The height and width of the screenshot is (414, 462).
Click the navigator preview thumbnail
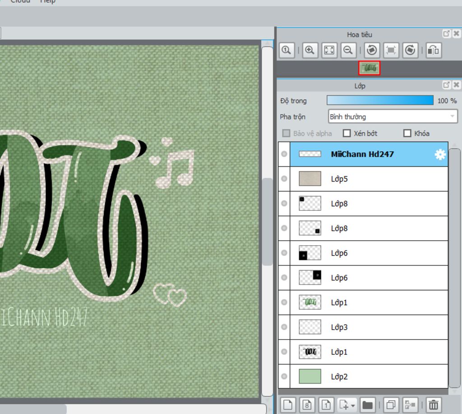(369, 68)
